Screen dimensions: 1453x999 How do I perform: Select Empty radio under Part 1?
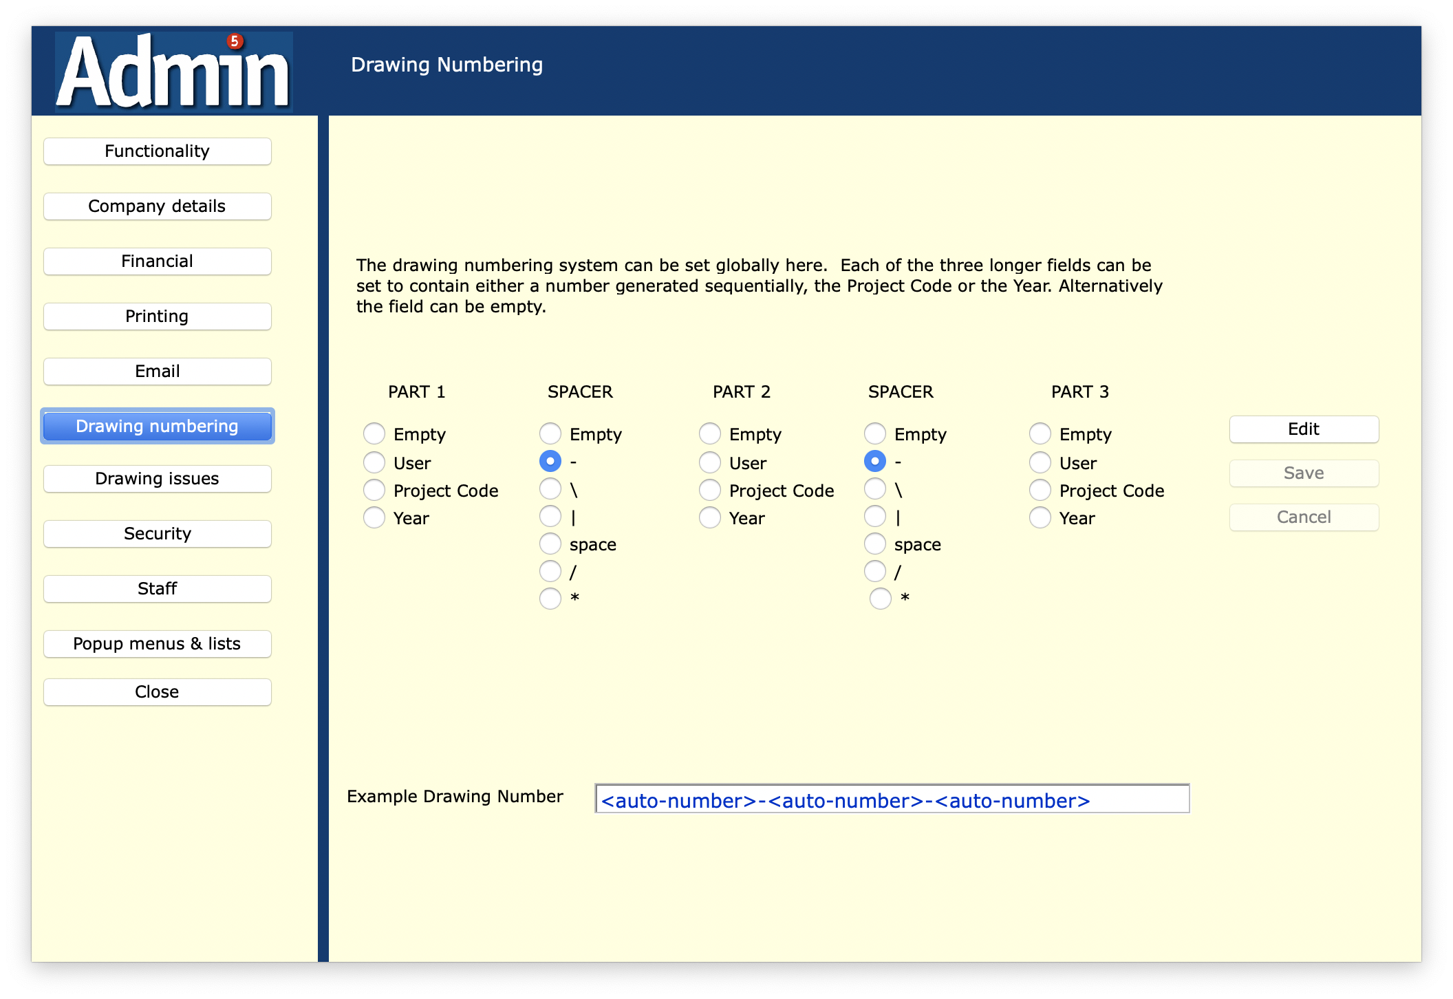pos(374,434)
